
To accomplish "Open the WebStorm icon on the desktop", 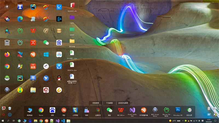I will pyautogui.click(x=33, y=7).
